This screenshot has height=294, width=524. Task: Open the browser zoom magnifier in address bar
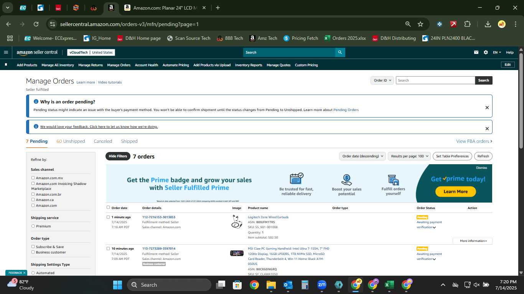click(408, 24)
